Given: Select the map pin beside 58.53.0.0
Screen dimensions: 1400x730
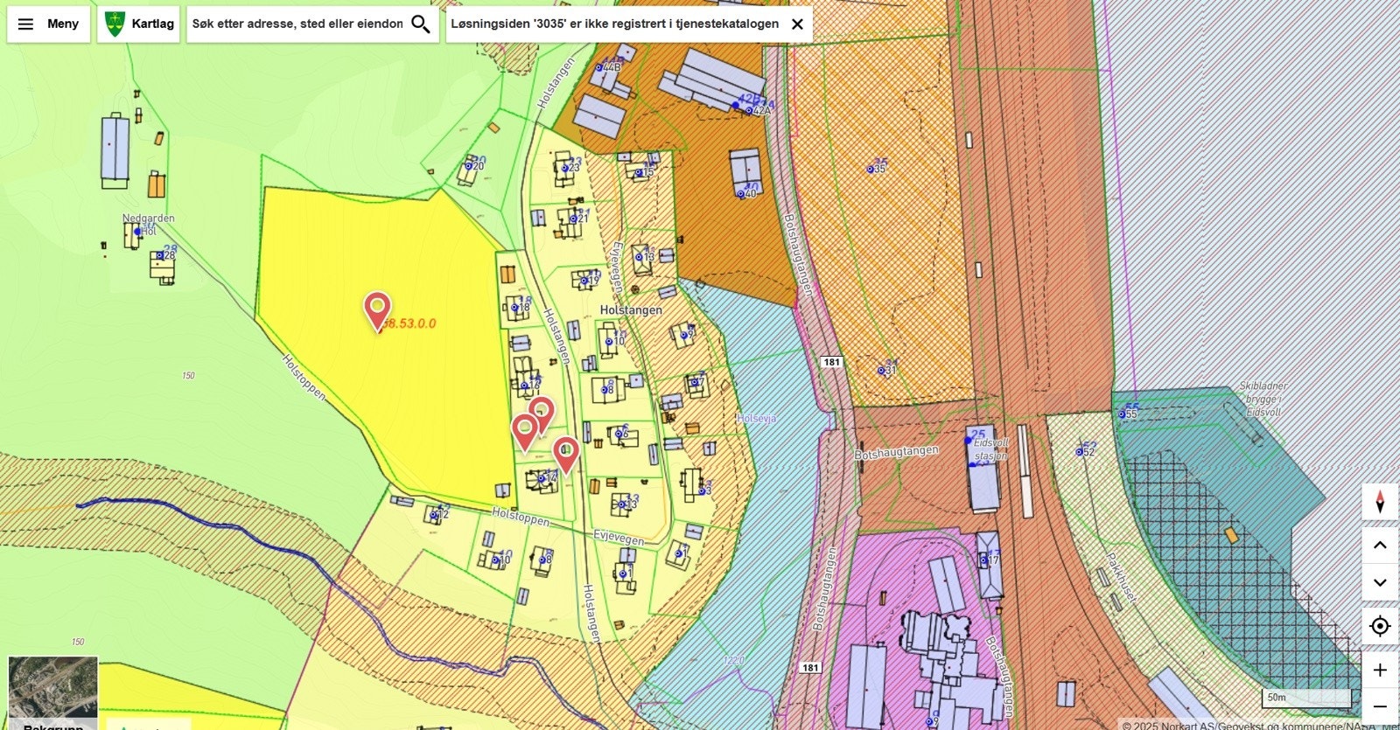Looking at the screenshot, I should click(x=377, y=311).
